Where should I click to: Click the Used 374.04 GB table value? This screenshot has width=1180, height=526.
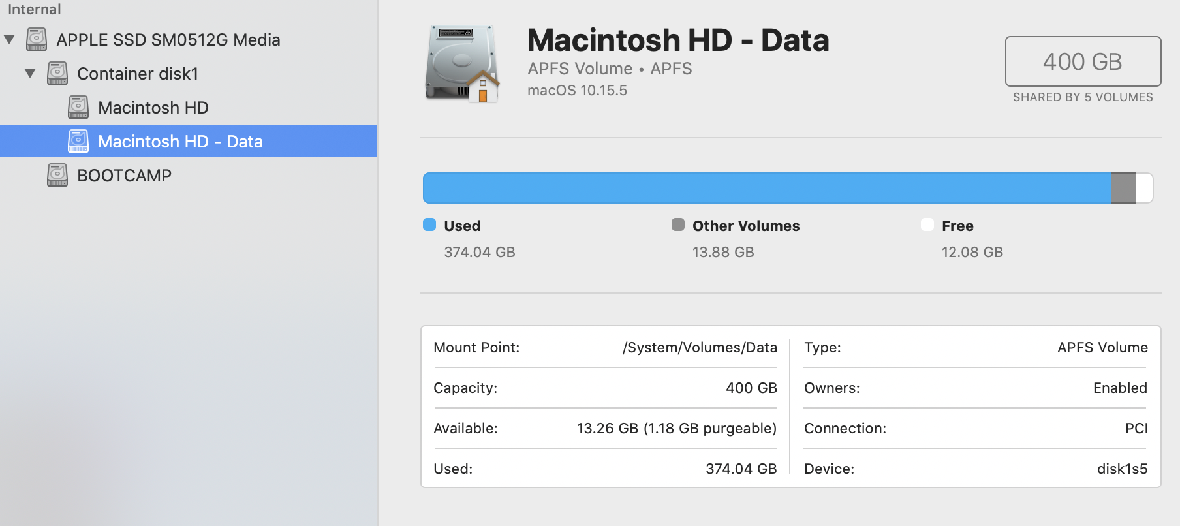coord(741,469)
